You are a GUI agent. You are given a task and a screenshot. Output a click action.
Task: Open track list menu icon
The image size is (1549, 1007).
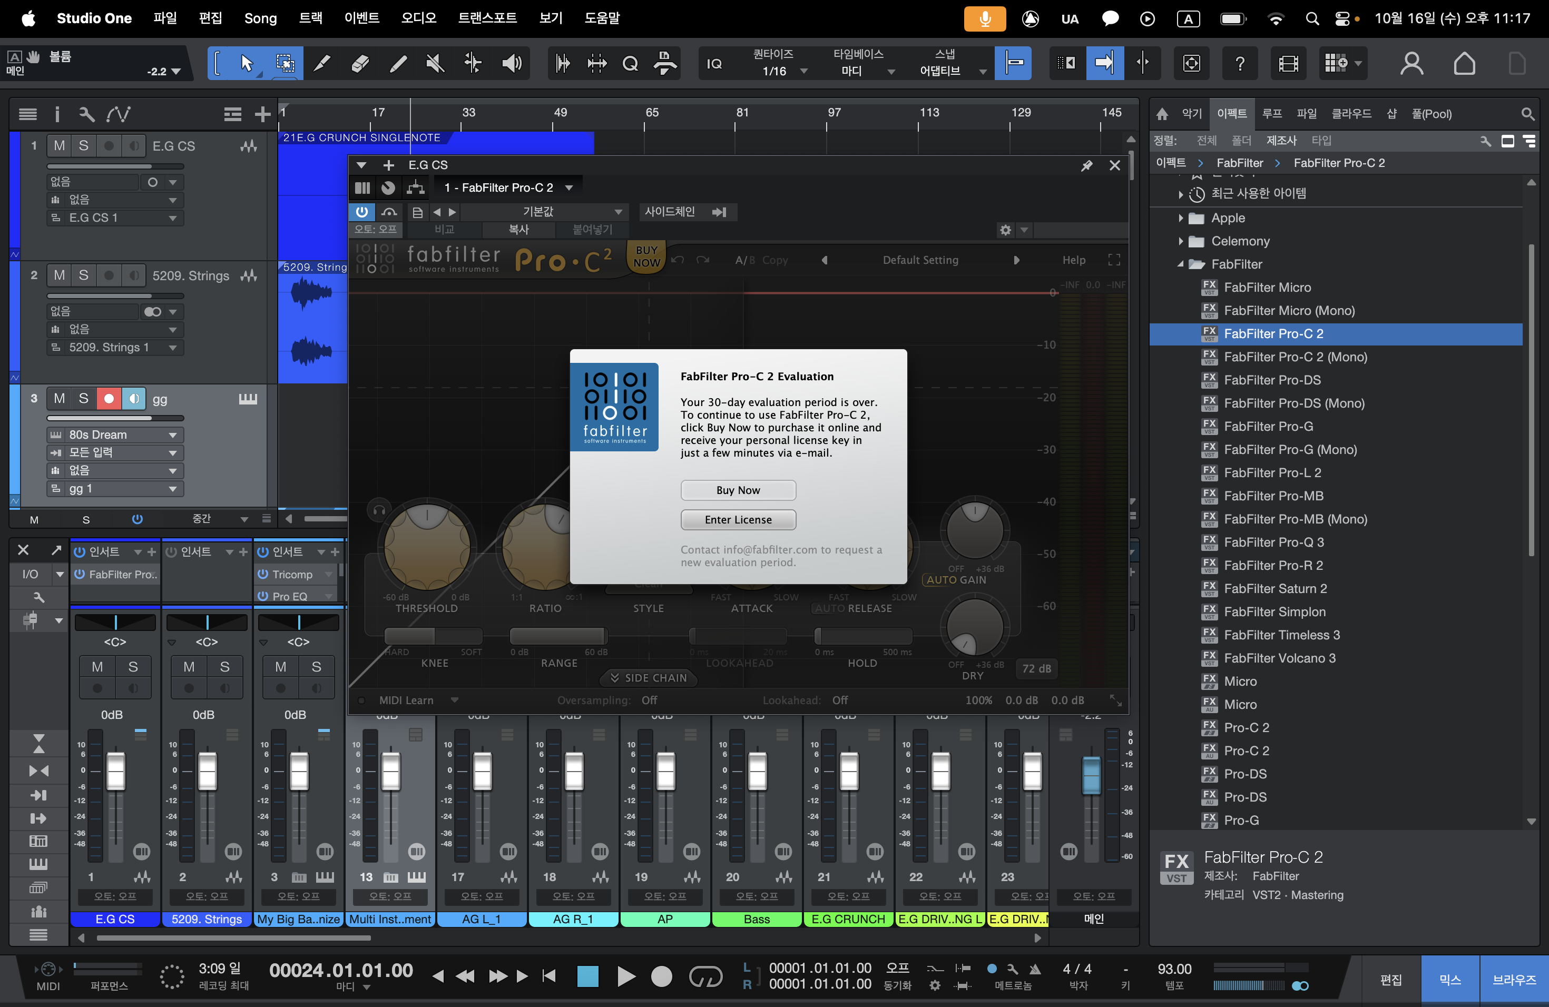pos(27,114)
